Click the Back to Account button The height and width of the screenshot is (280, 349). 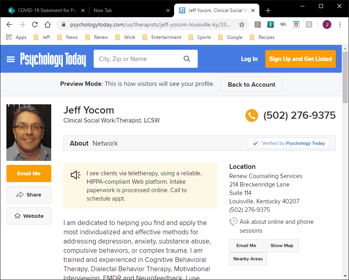[251, 85]
